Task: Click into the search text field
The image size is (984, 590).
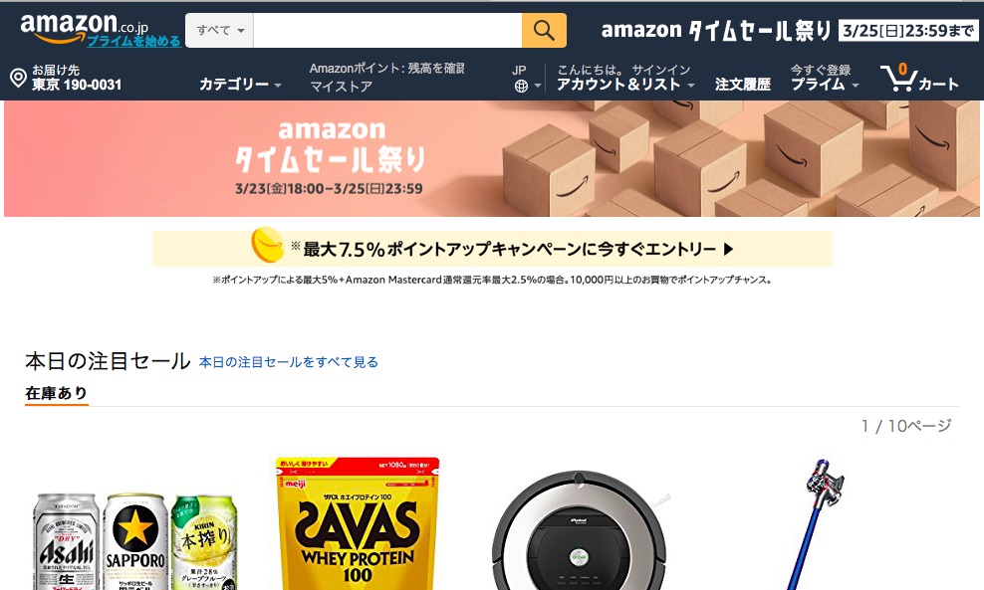Action: [x=387, y=30]
